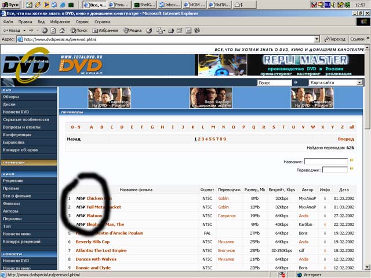
Task: Click the Перл Харбор movie thumbnail
Action: point(211,98)
